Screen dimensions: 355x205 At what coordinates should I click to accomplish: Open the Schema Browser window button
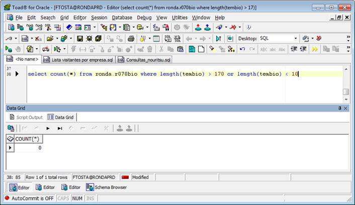[x=107, y=187]
